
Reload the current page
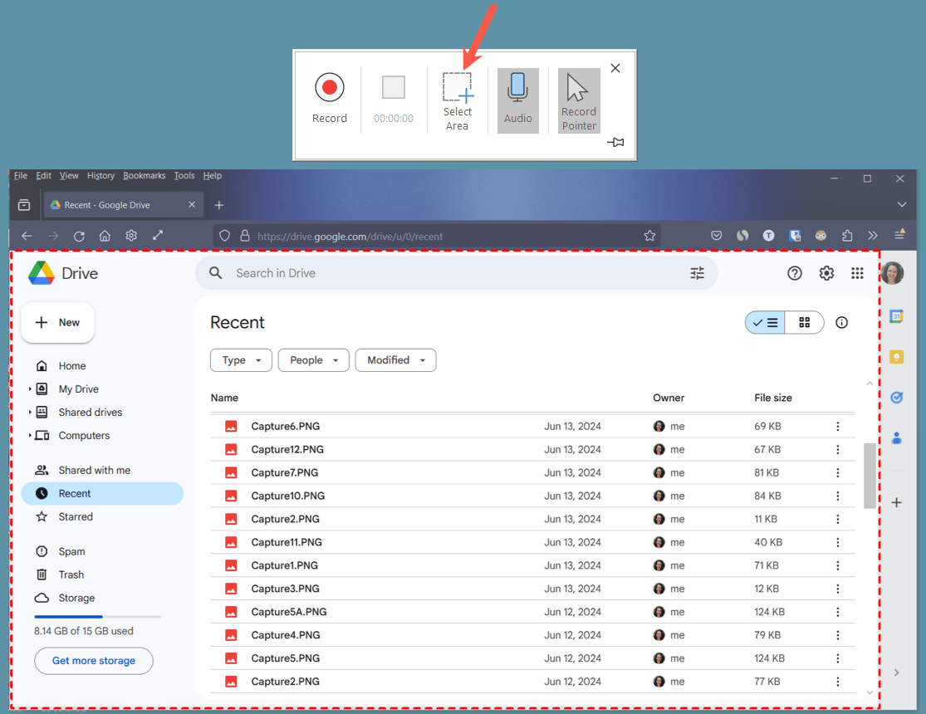[x=79, y=237]
